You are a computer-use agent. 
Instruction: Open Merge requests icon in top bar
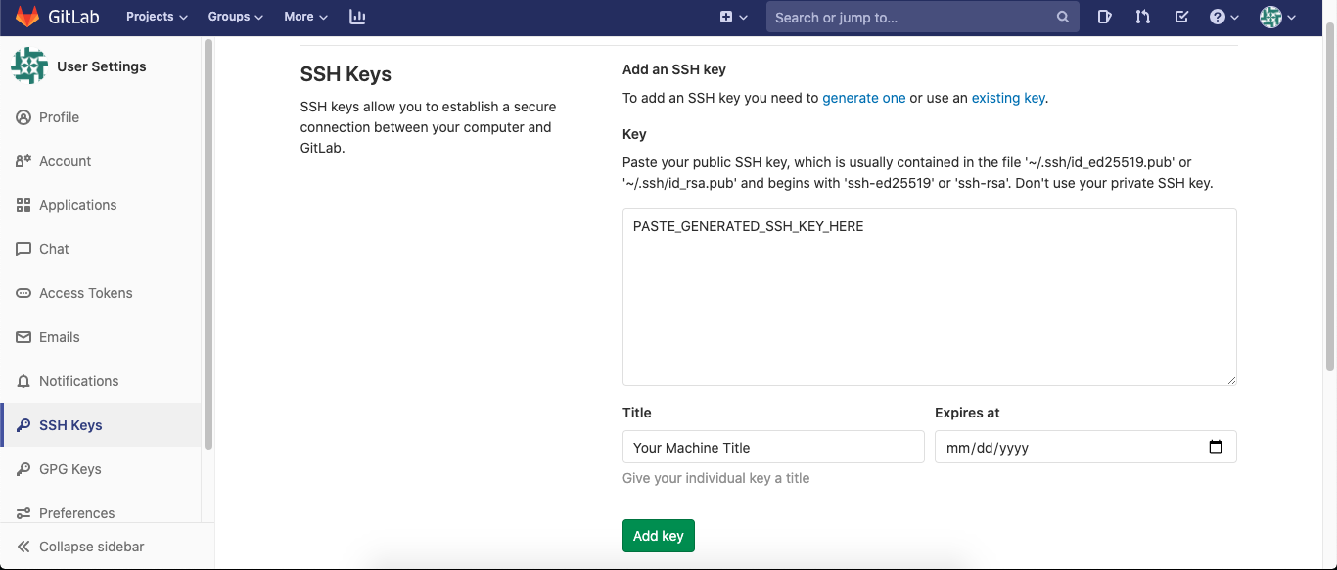tap(1142, 17)
